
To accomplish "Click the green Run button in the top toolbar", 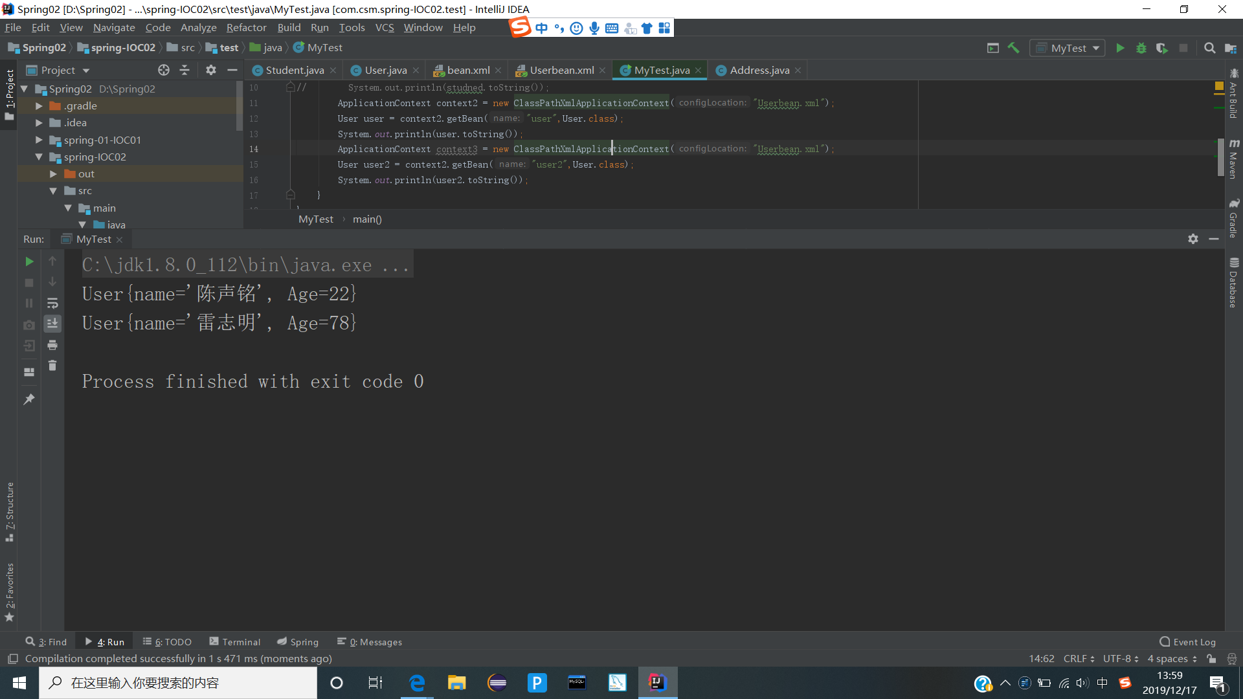I will click(x=1120, y=48).
